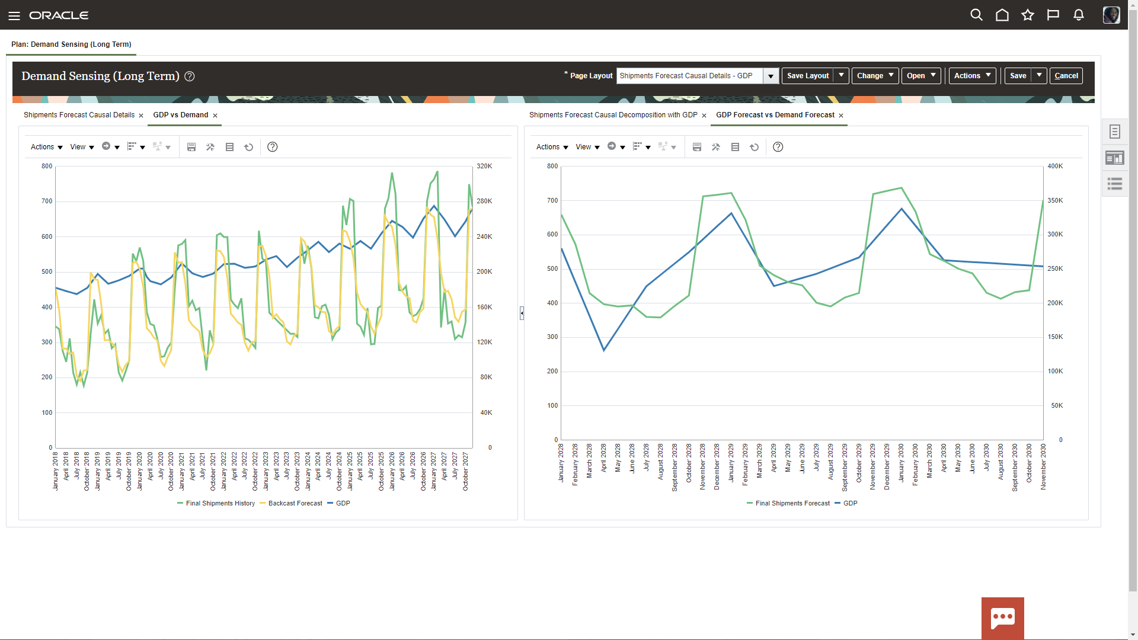Click the Save button
This screenshot has height=640, width=1138.
pyautogui.click(x=1018, y=76)
